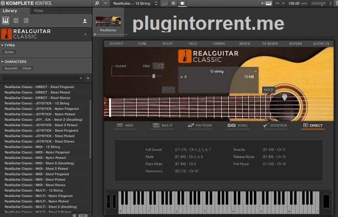The height and width of the screenshot is (217, 338).
Task: Open the VELO tab
Action: [x=193, y=43]
